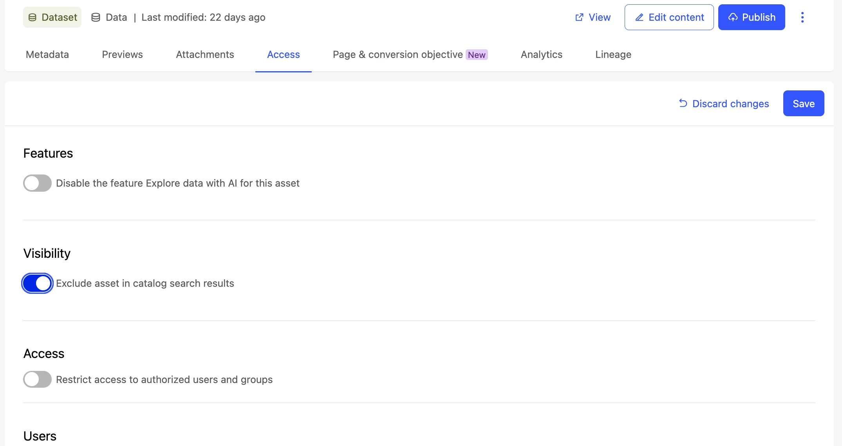The height and width of the screenshot is (446, 842).
Task: Click the external link icon beside View
Action: 579,18
